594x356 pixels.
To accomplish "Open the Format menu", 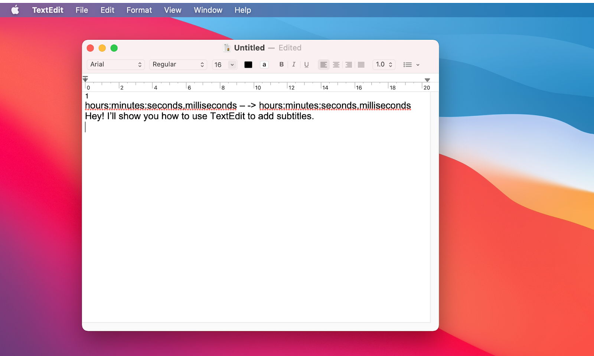I will pos(139,10).
